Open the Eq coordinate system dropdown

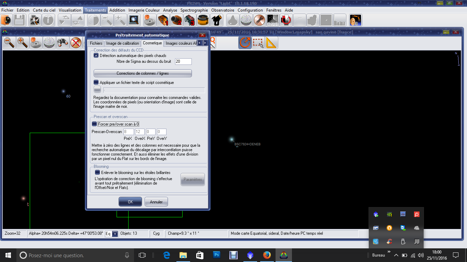tap(115, 234)
